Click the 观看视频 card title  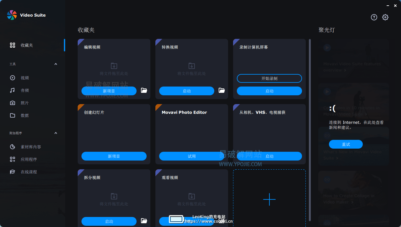pos(170,177)
